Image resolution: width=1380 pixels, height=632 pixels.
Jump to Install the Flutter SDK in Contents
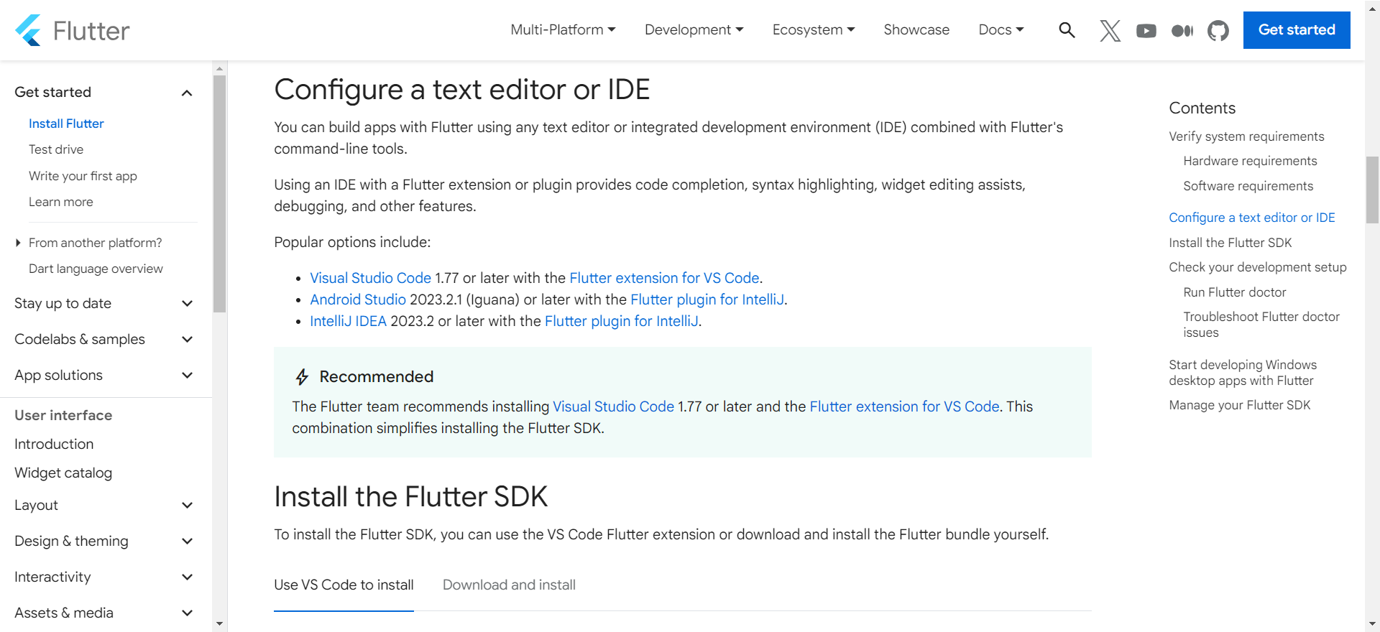tap(1230, 243)
